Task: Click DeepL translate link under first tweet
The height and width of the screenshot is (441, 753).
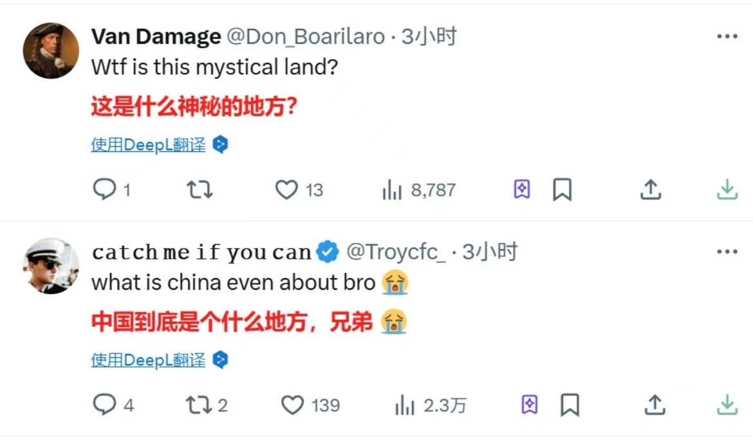Action: [149, 145]
